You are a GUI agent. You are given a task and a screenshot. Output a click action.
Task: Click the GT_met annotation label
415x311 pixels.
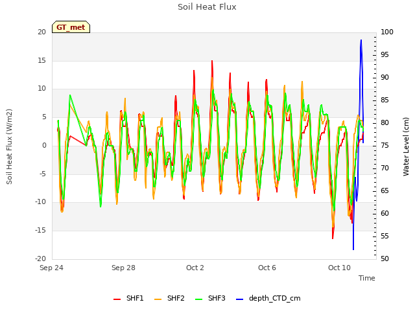pyautogui.click(x=71, y=27)
